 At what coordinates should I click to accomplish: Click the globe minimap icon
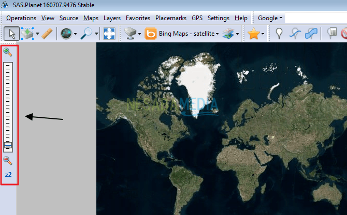click(x=66, y=34)
